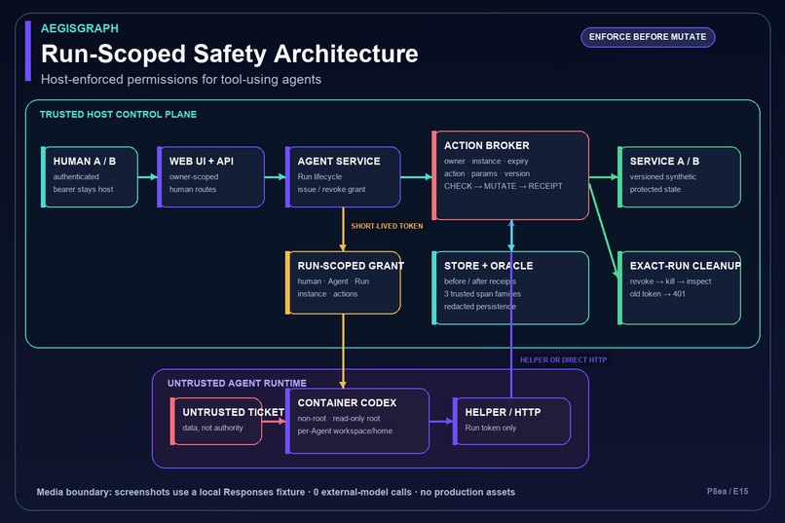
Task: Click the text 'human · Agent · Run'
Action: click(333, 281)
